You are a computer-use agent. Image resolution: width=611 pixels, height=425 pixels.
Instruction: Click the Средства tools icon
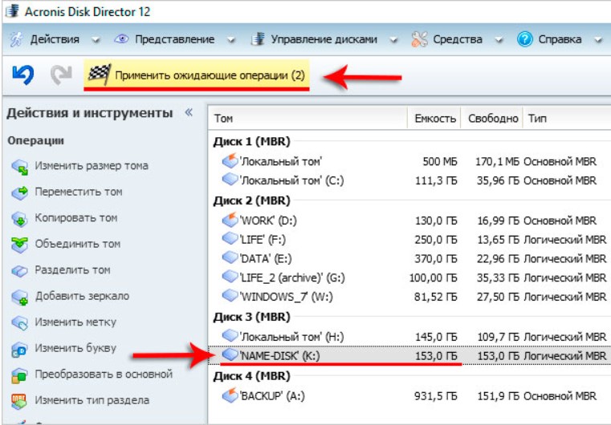419,39
